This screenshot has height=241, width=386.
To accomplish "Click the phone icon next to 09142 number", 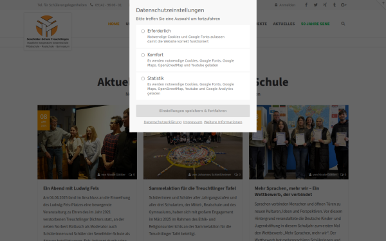I will tap(91, 5).
